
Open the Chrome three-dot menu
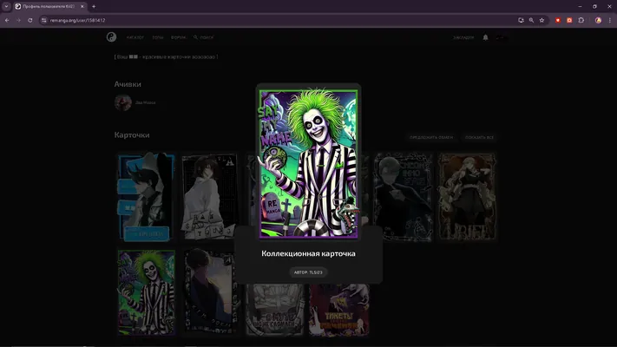[610, 20]
